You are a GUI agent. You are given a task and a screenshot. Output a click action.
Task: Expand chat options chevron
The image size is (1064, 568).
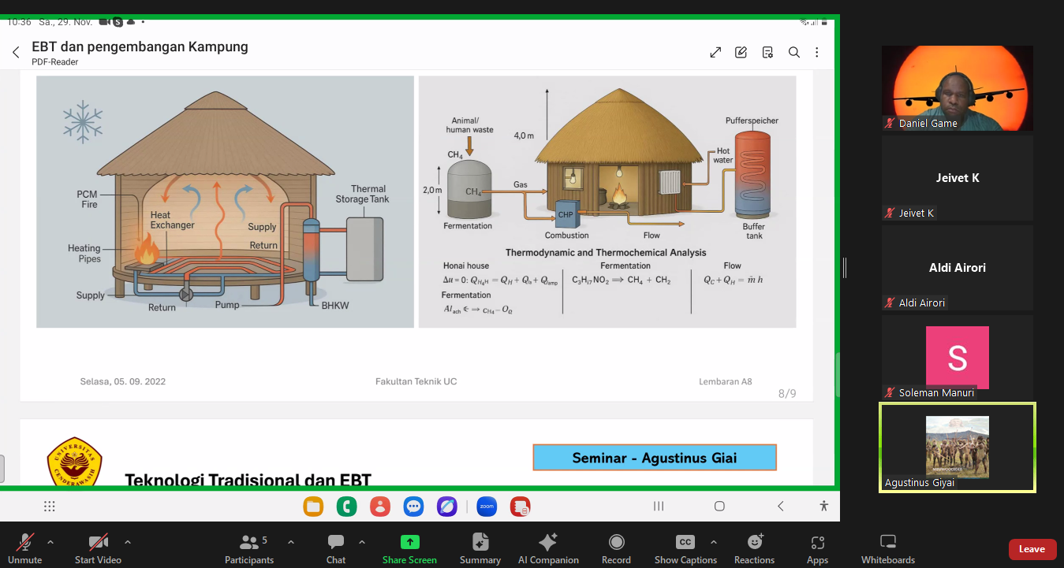[362, 542]
